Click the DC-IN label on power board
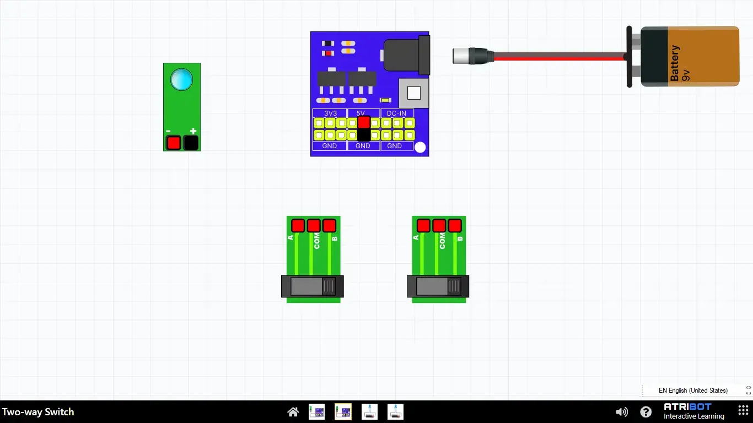The image size is (753, 423). click(396, 113)
